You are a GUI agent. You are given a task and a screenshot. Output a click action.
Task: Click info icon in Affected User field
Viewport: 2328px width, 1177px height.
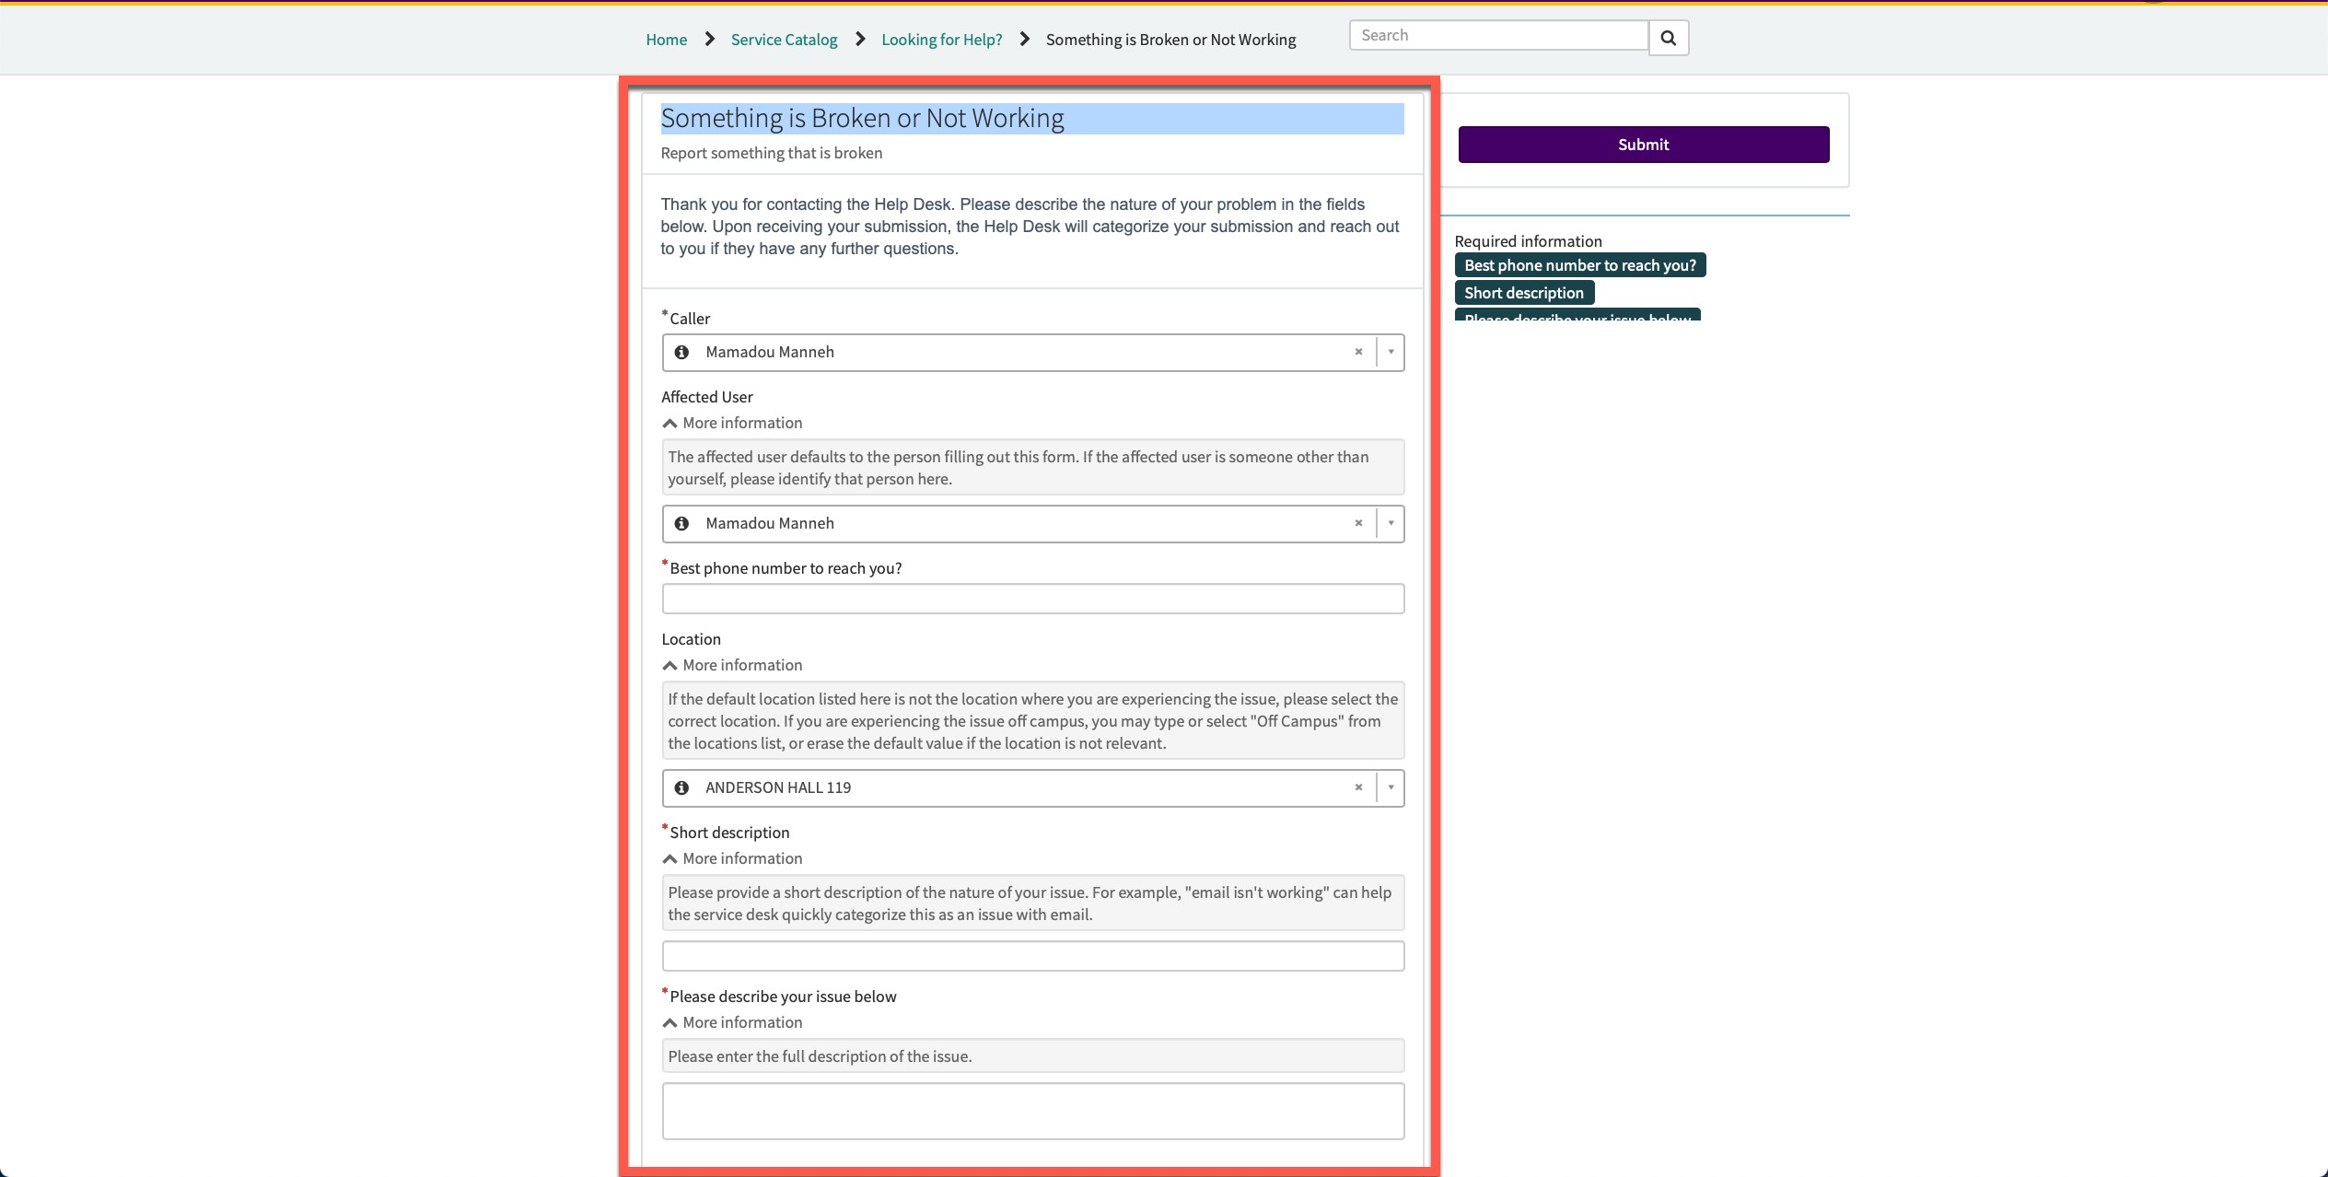(x=681, y=524)
